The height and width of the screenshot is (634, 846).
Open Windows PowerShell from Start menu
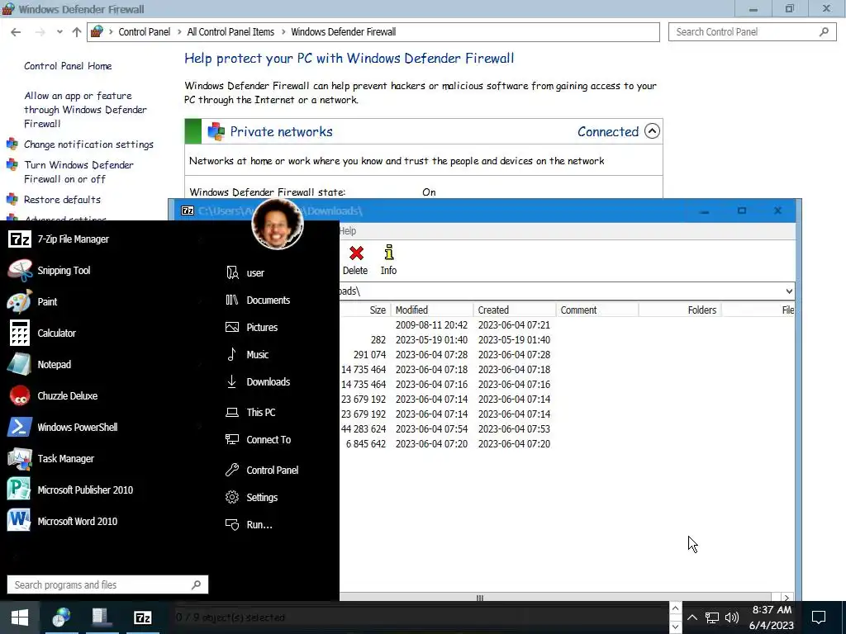(x=63, y=427)
